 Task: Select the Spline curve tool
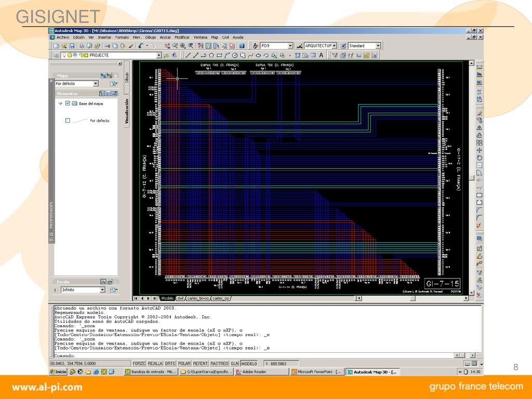point(250,55)
